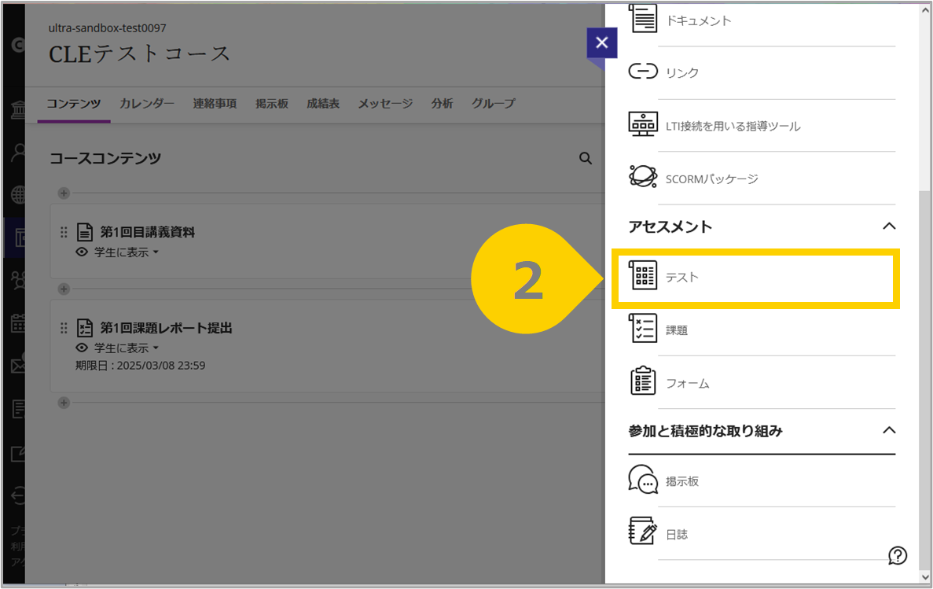This screenshot has width=933, height=589.
Task: Close the create item panel
Action: point(601,43)
